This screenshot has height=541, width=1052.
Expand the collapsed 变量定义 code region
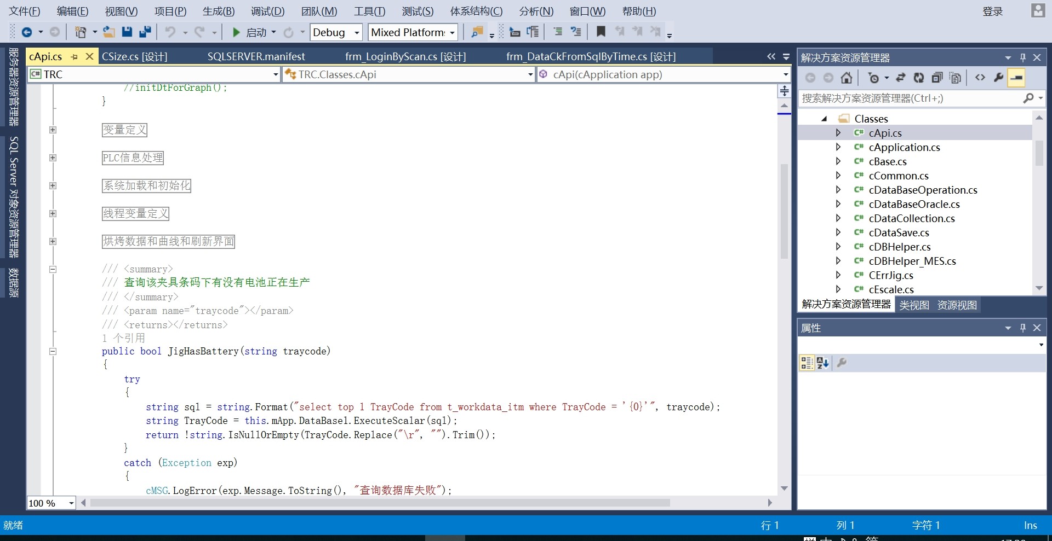click(53, 130)
